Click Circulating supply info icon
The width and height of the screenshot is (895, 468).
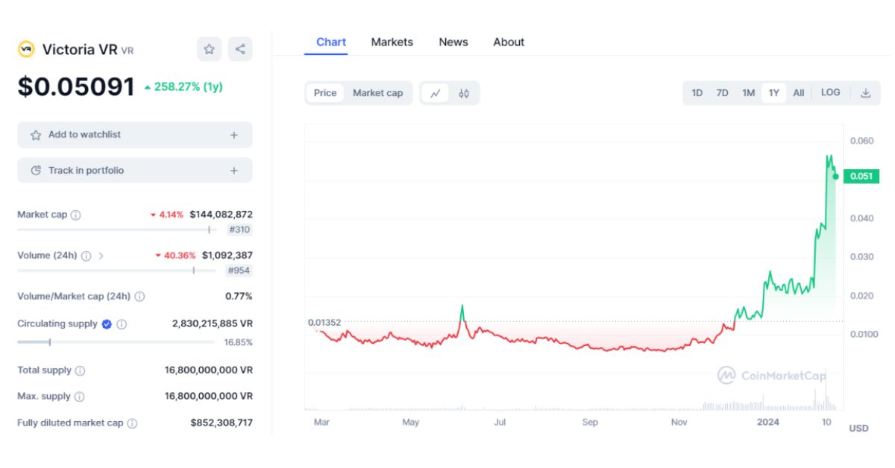point(122,324)
